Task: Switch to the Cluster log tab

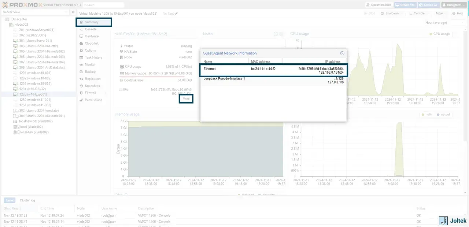Action: pos(27,200)
